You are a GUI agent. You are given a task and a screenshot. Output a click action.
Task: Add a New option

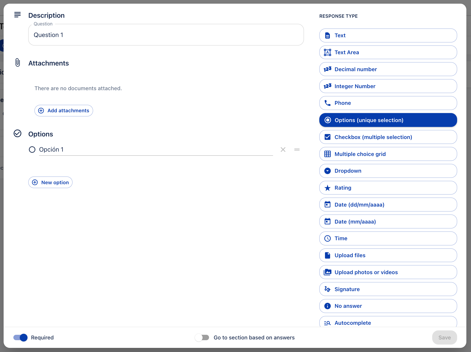click(x=50, y=182)
